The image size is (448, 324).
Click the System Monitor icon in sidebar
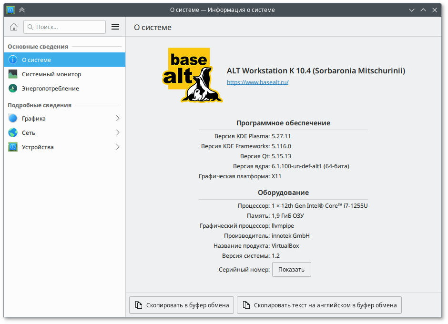coord(13,74)
